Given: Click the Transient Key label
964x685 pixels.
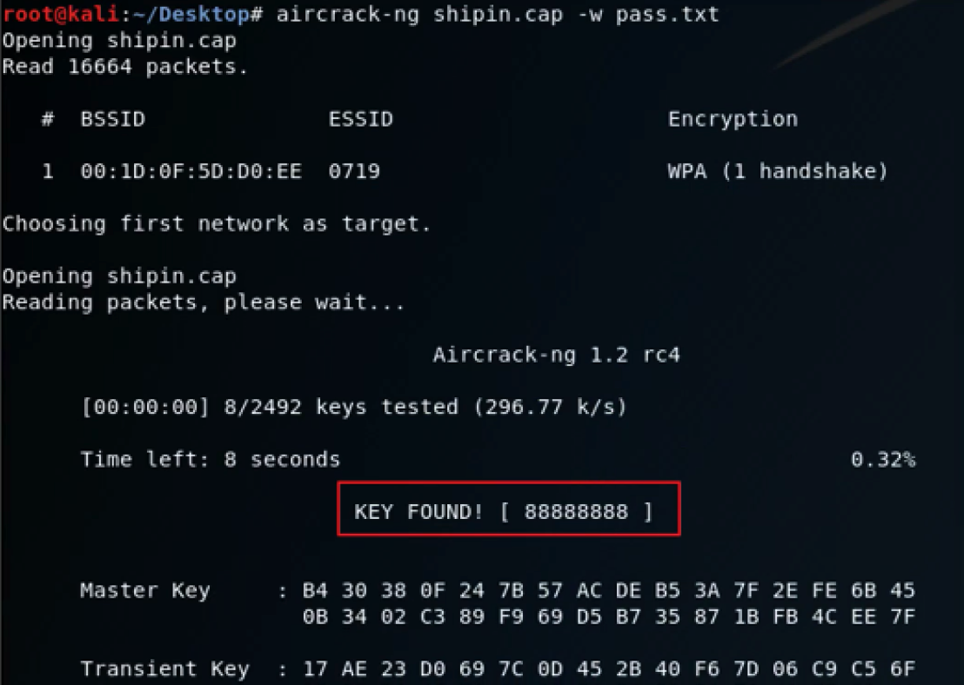Looking at the screenshot, I should (164, 668).
